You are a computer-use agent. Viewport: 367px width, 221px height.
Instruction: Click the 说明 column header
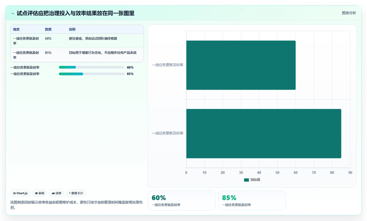coord(72,29)
